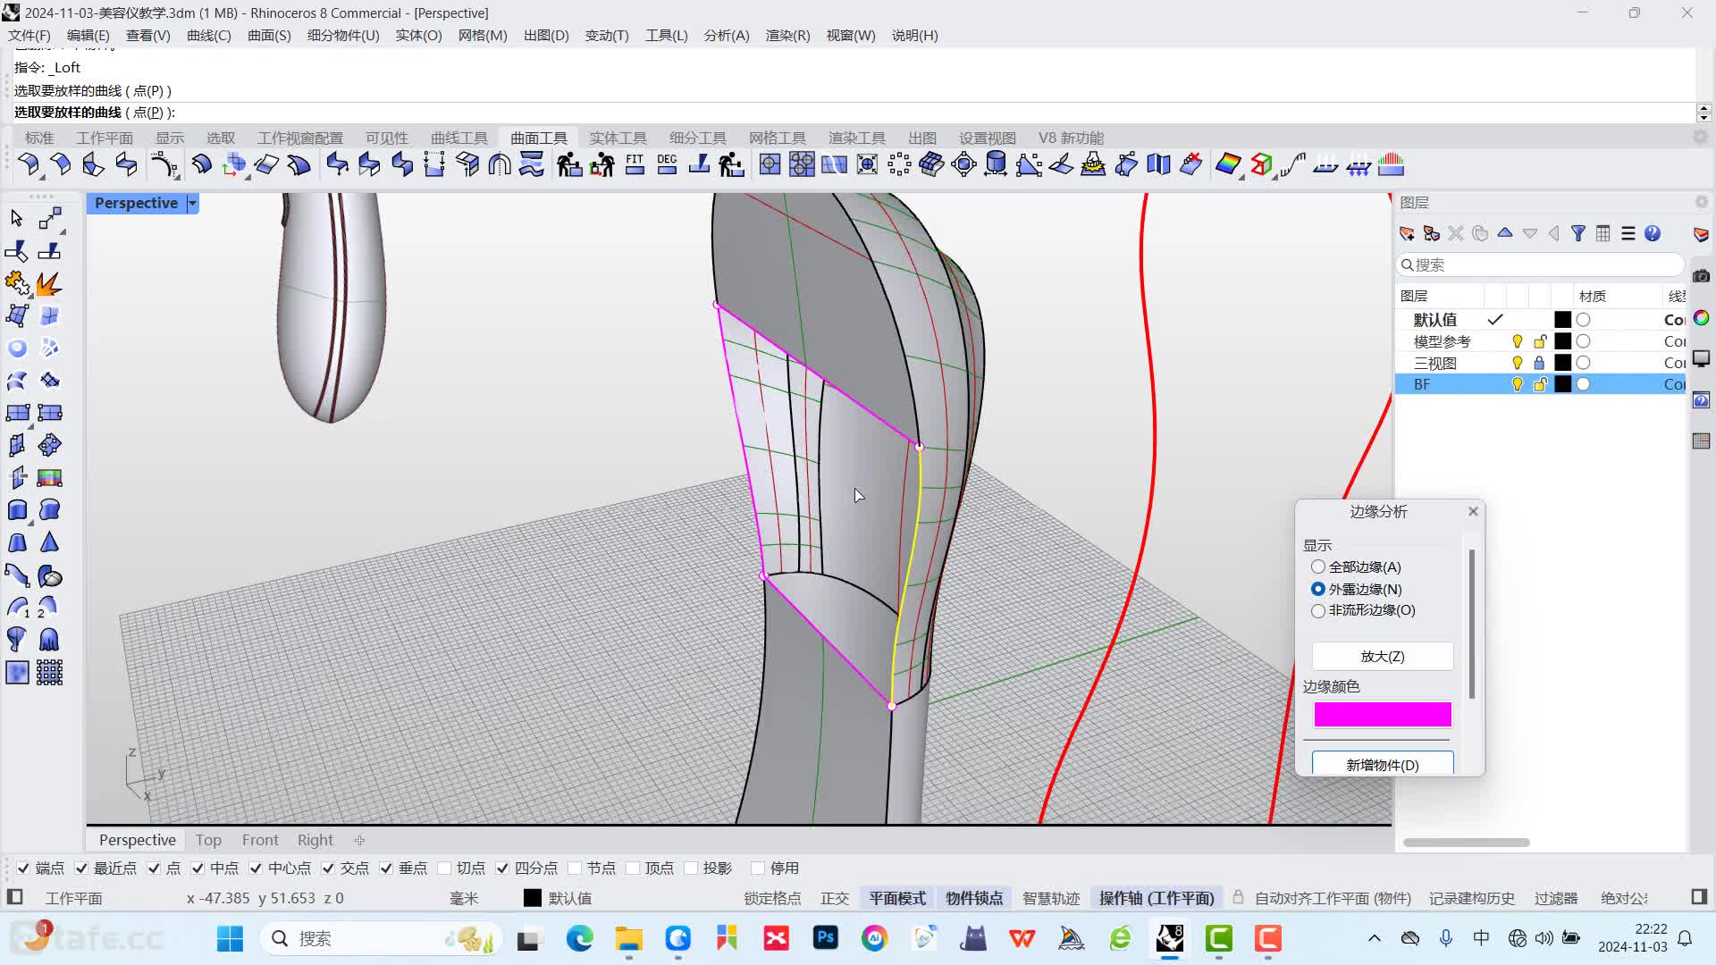Switch to 曲线工具 toolbar tab
1716x965 pixels.
(459, 138)
